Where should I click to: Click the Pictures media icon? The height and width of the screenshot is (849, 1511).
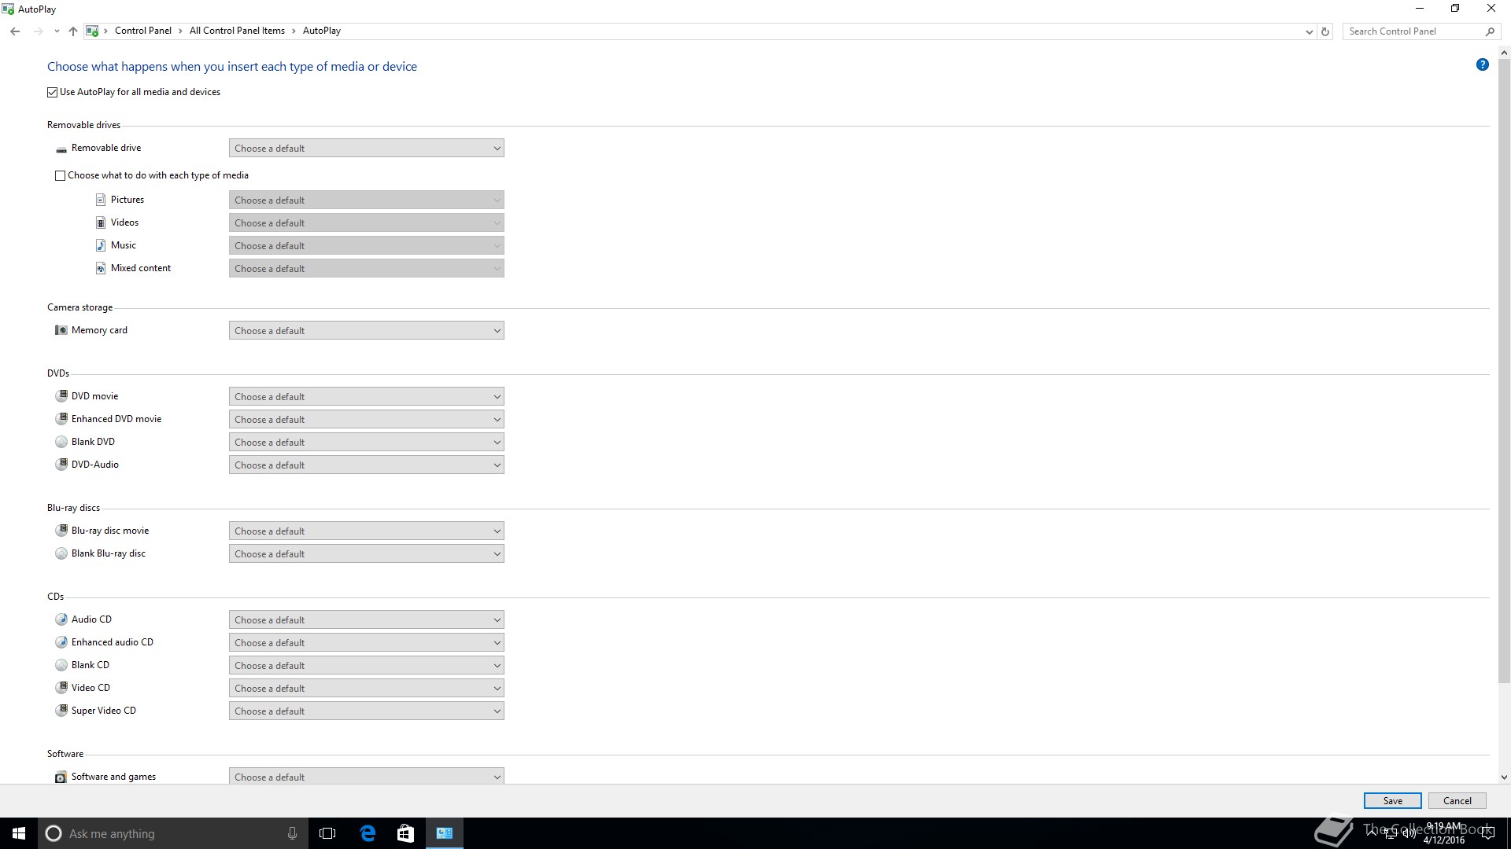coord(101,200)
